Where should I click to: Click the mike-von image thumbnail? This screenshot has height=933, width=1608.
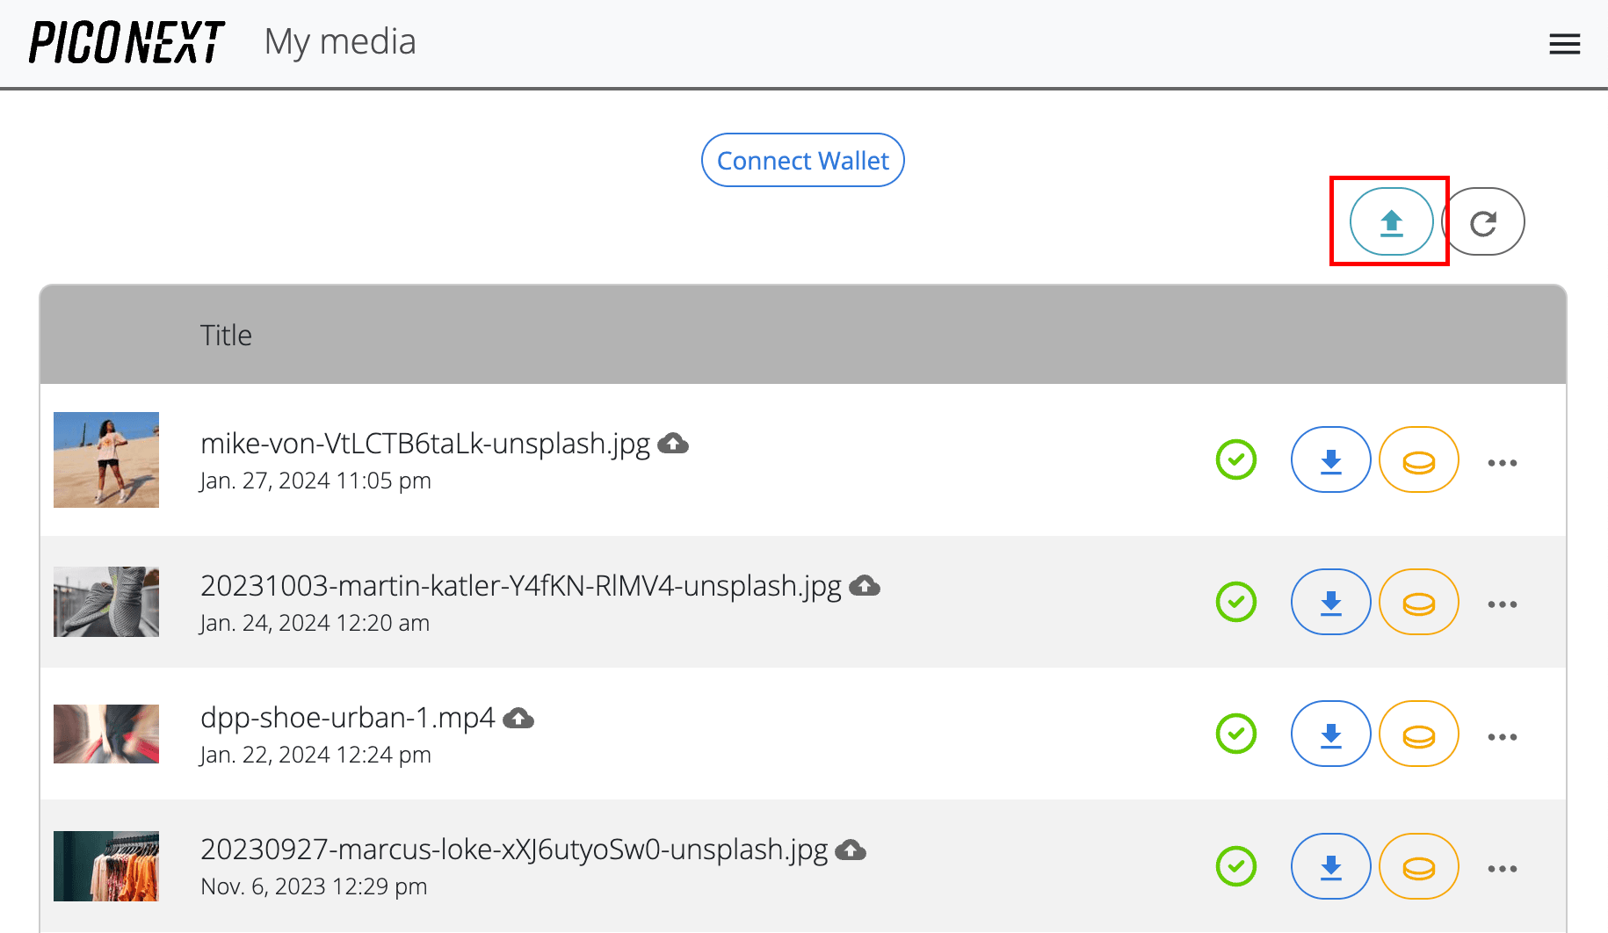[105, 459]
